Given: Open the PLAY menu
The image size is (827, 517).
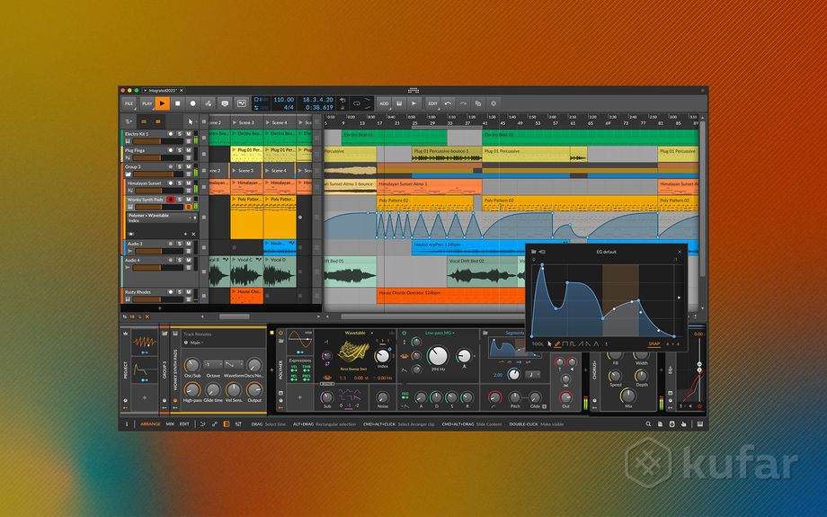Looking at the screenshot, I should (x=147, y=104).
